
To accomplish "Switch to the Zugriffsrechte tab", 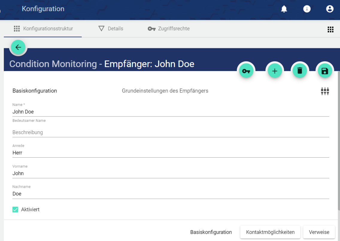I will 169,29.
